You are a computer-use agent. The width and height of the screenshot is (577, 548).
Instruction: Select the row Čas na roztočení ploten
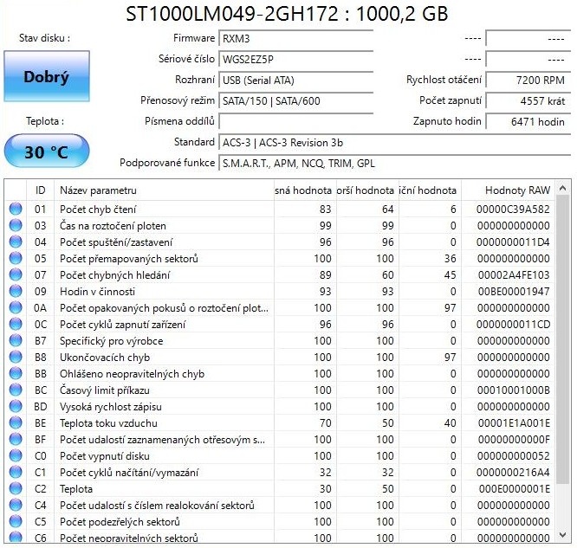pos(280,225)
